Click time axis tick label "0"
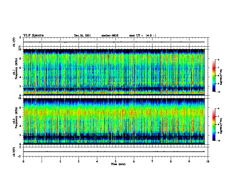The height and width of the screenshot is (181, 234). tap(23, 161)
